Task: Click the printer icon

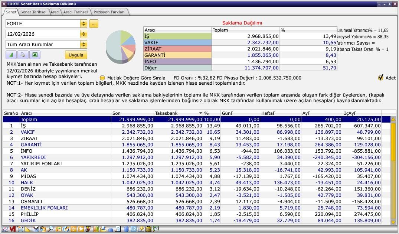Action: (23, 55)
